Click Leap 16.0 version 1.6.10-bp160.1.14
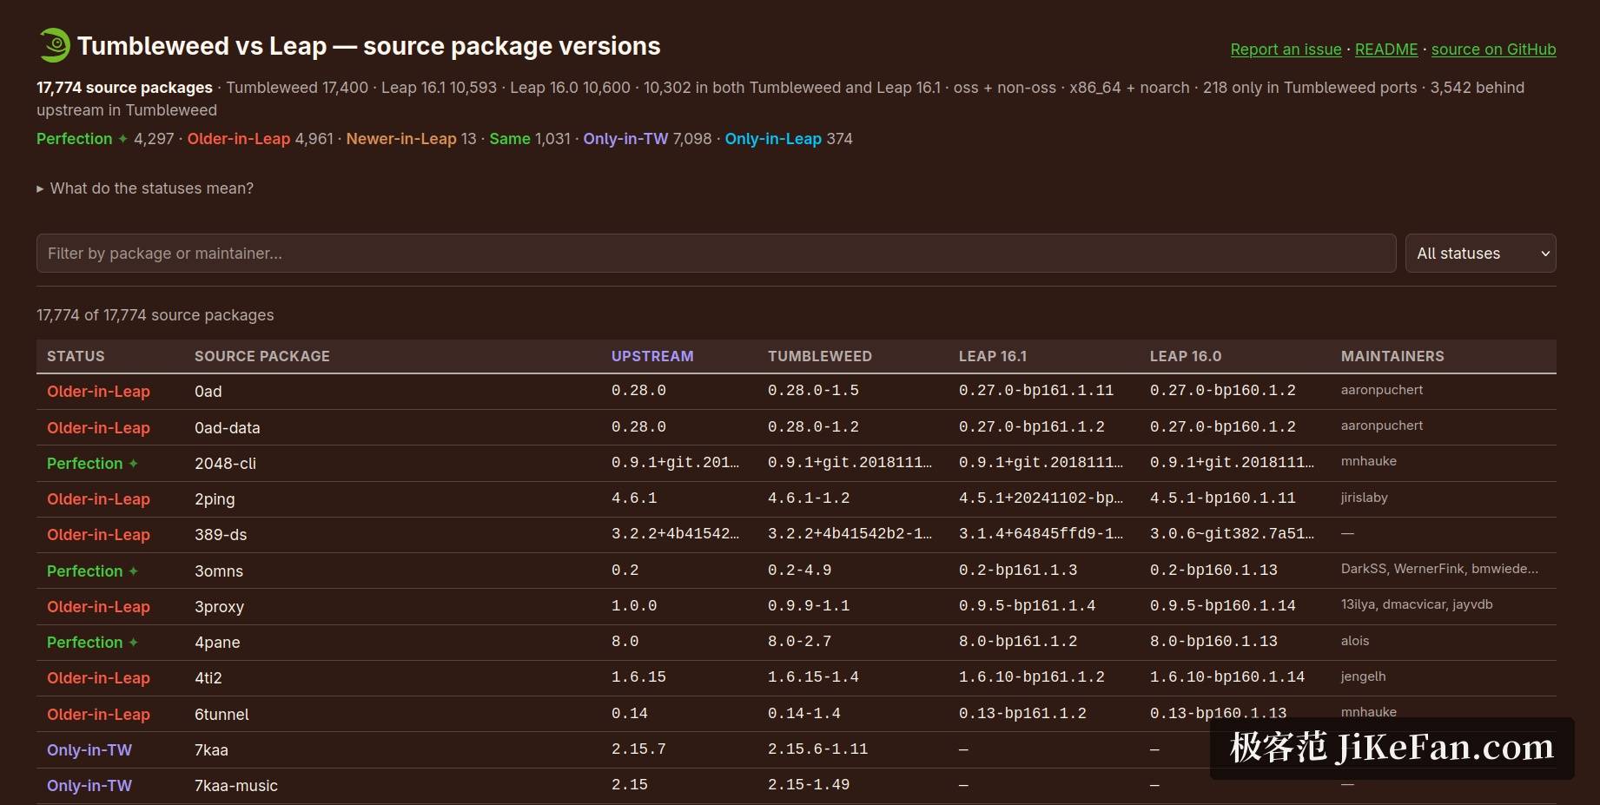The image size is (1600, 805). (x=1227, y=677)
